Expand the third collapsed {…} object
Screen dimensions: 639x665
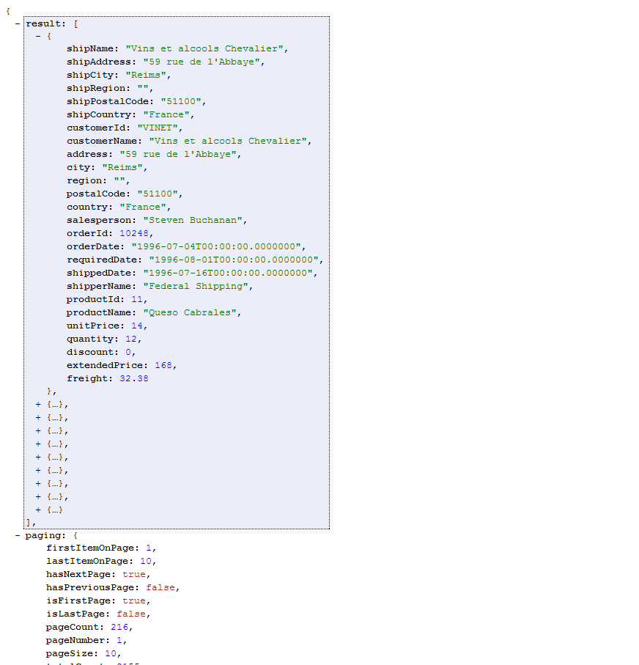37,430
